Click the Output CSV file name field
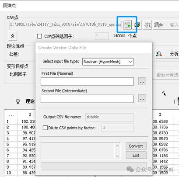 point(109,117)
